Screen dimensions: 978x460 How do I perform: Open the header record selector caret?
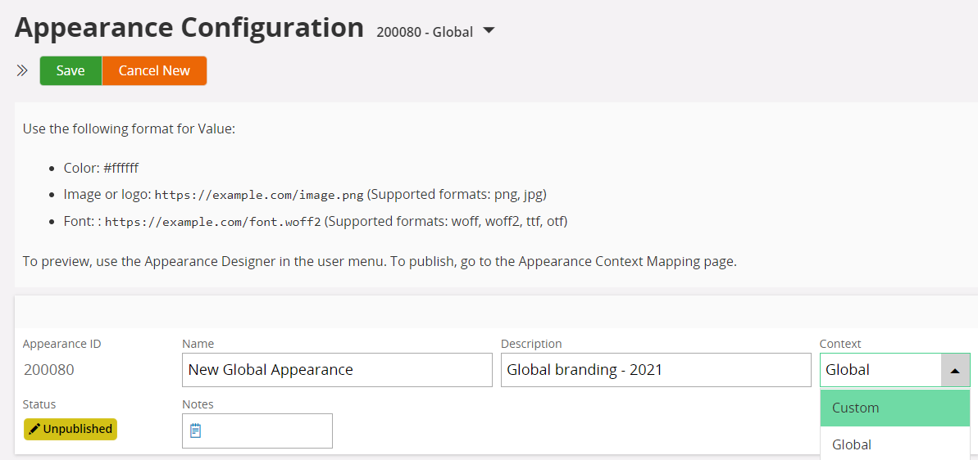[x=489, y=31]
